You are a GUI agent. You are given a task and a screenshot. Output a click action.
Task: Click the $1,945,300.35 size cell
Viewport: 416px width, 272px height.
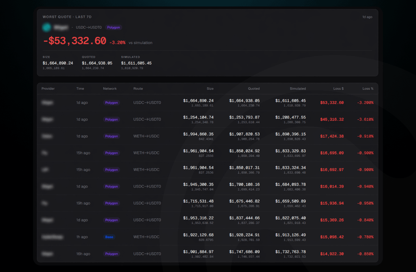[198, 184]
